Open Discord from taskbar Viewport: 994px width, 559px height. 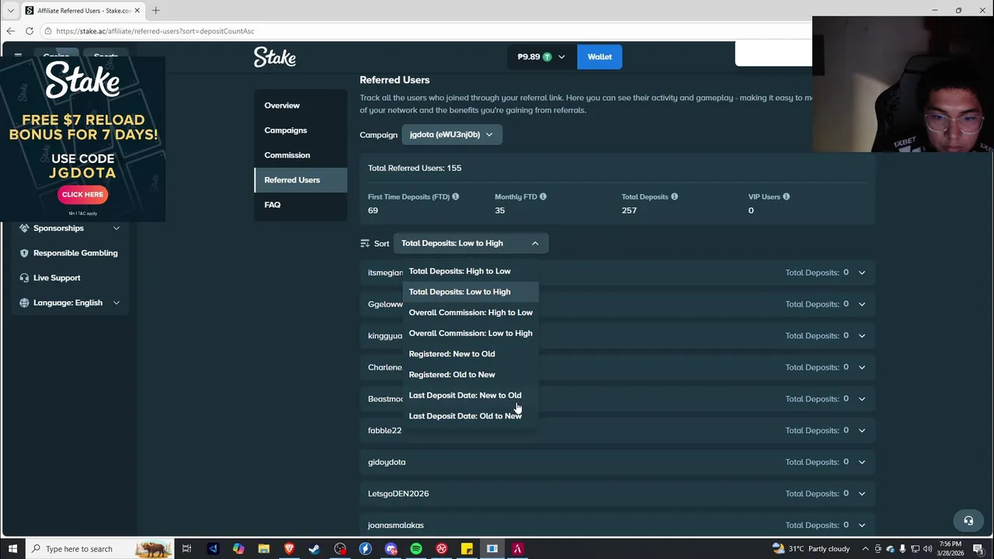coord(391,549)
